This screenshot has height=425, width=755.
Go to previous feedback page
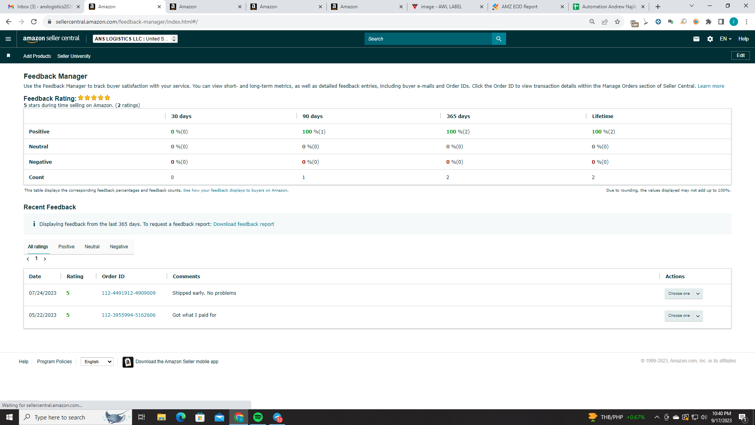(28, 259)
